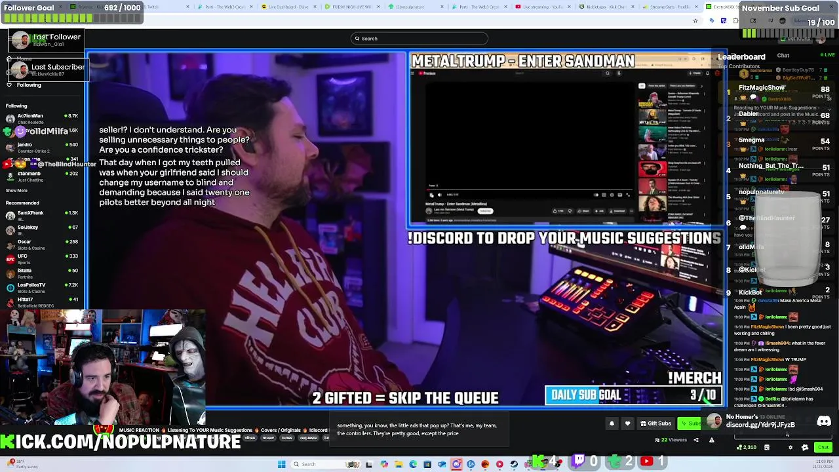
Task: Open Ac7ionMan's channel in Following list
Action: [42, 118]
